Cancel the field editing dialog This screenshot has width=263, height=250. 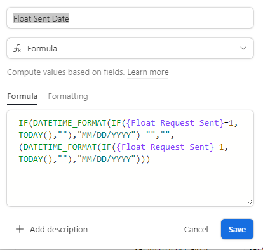click(x=196, y=229)
